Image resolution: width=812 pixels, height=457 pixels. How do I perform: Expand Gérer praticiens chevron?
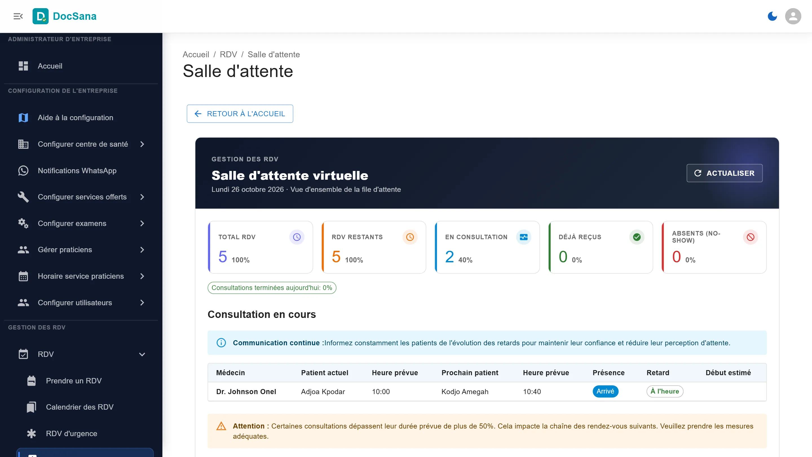coord(142,250)
